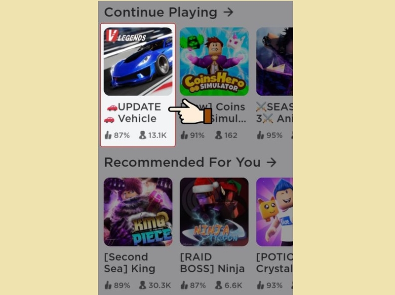Open the Coins Hero Simulator thumbnail
Image resolution: width=395 pixels, height=295 pixels.
[214, 61]
